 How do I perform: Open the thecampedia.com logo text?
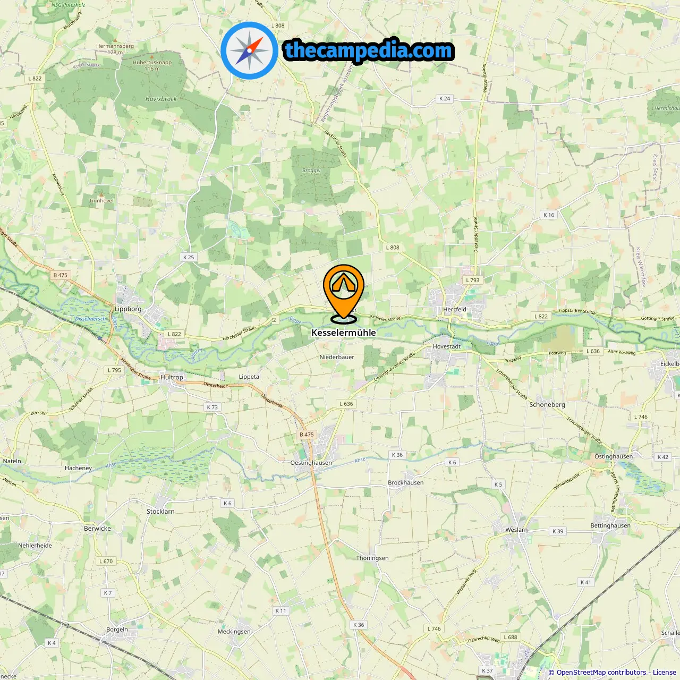(x=369, y=50)
